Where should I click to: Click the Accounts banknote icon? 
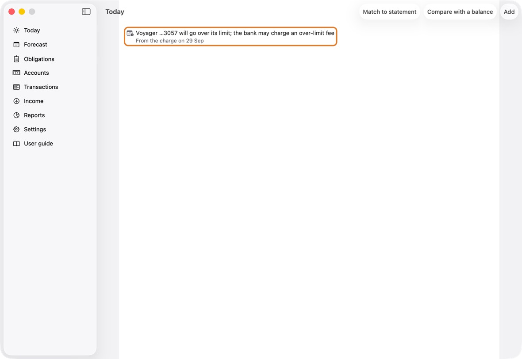click(x=16, y=73)
